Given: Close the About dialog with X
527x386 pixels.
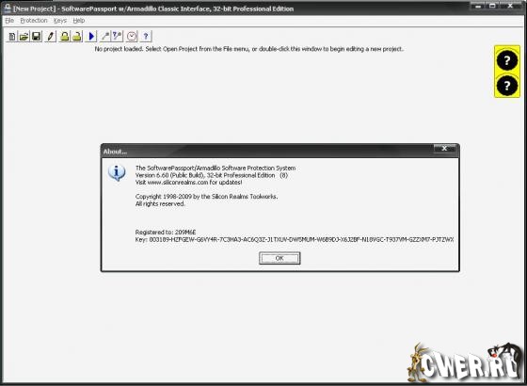Looking at the screenshot, I should click(444, 149).
